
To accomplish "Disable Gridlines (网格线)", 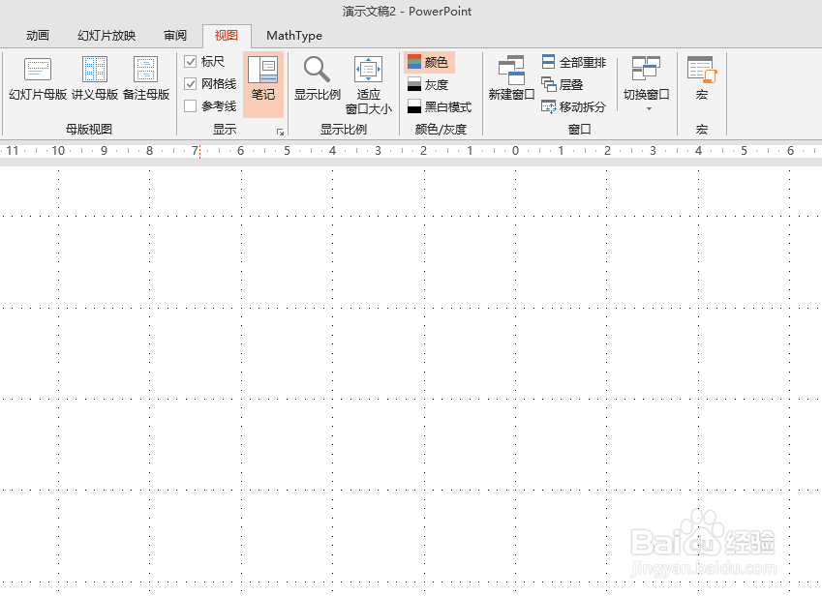I will tap(191, 83).
